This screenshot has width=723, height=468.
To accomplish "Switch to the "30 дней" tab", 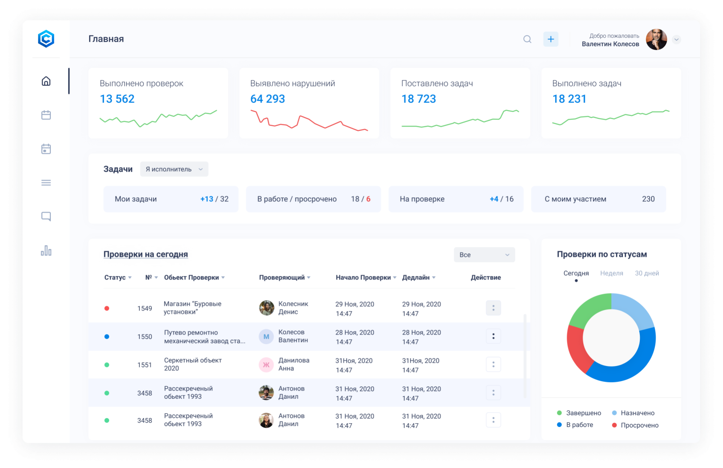I will point(647,273).
